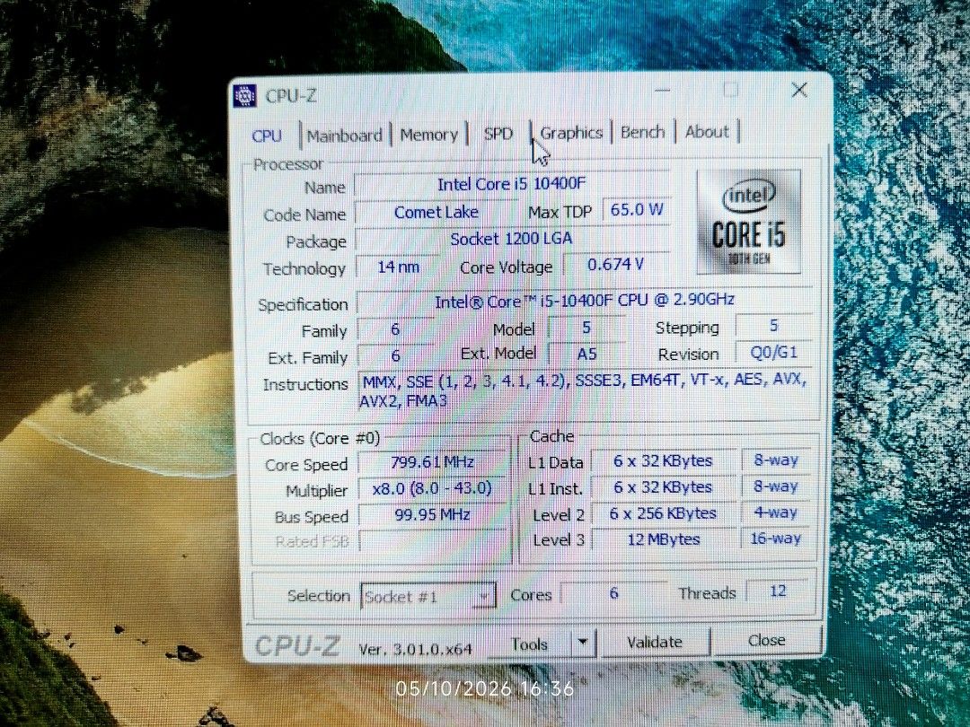Click the Family value field
This screenshot has width=970, height=727.
396,328
